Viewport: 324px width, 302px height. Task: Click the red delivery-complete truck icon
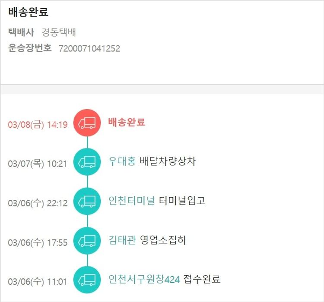point(88,123)
